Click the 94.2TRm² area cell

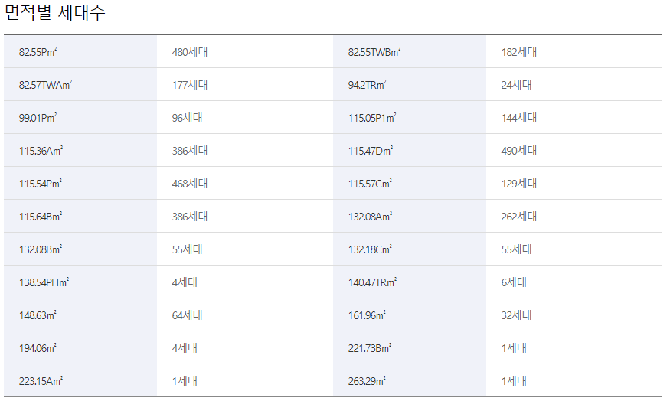click(x=368, y=85)
